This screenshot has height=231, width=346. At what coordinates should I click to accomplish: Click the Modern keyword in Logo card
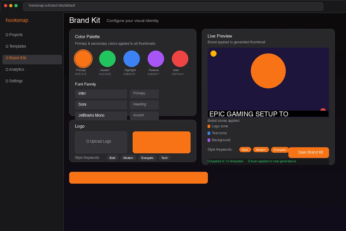(128, 158)
